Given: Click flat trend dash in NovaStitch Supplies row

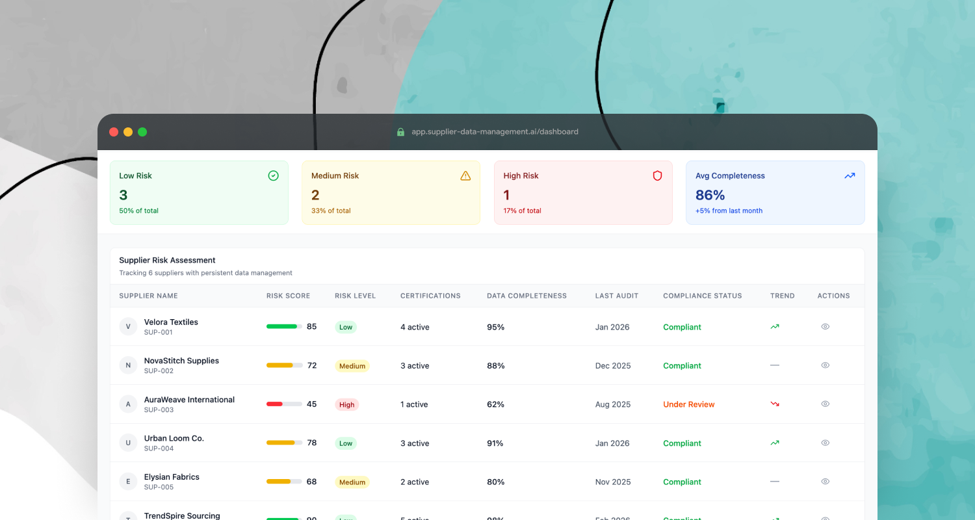Looking at the screenshot, I should [x=775, y=365].
